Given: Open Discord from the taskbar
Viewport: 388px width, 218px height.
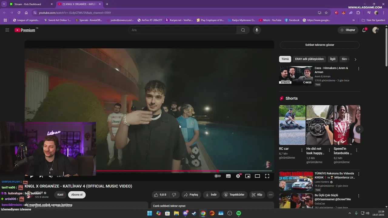Looking at the screenshot, I should 185,213.
